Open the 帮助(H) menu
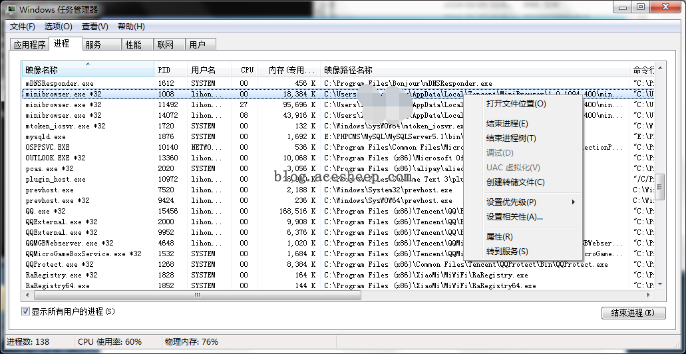Viewport: 686px width, 354px height. coord(131,27)
